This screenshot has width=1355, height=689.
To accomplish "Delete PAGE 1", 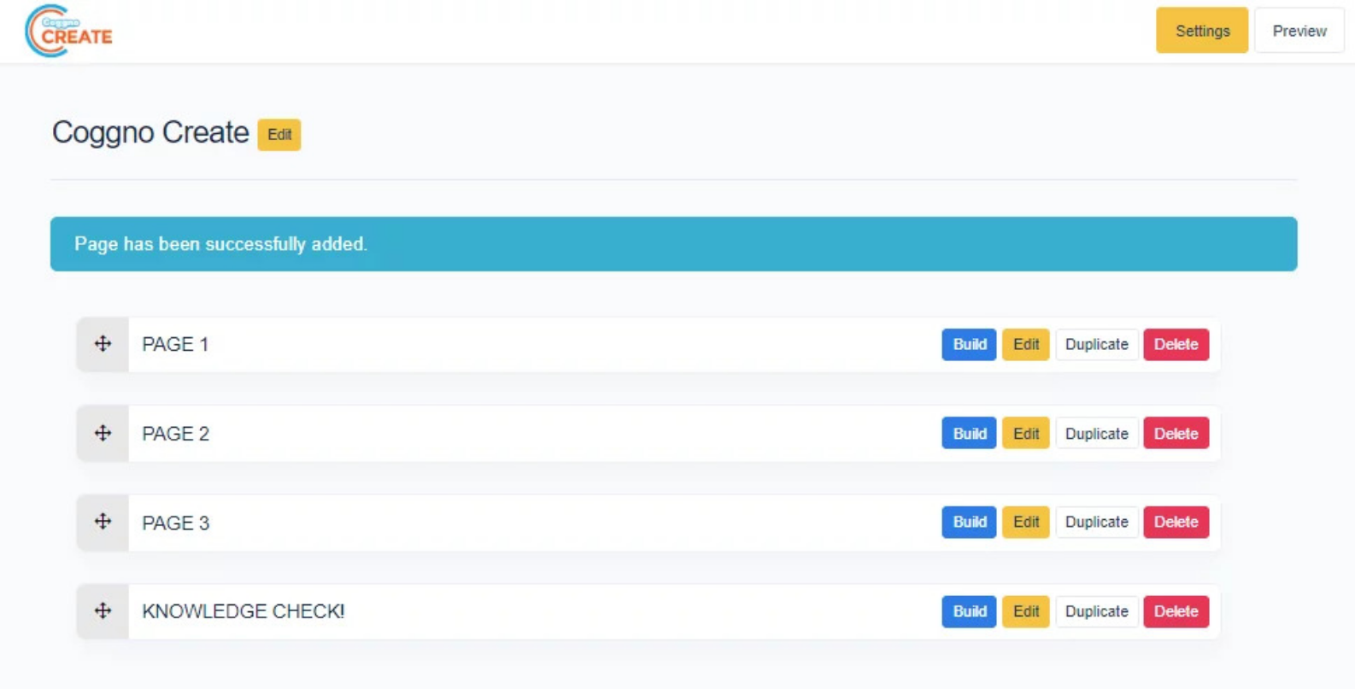I will click(1176, 345).
